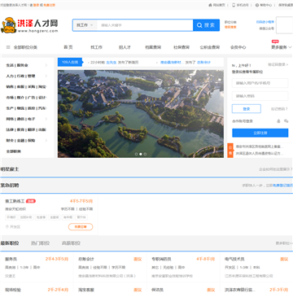Click the home icon 网站首页 link
The width and height of the screenshot is (293, 293).
216,5
